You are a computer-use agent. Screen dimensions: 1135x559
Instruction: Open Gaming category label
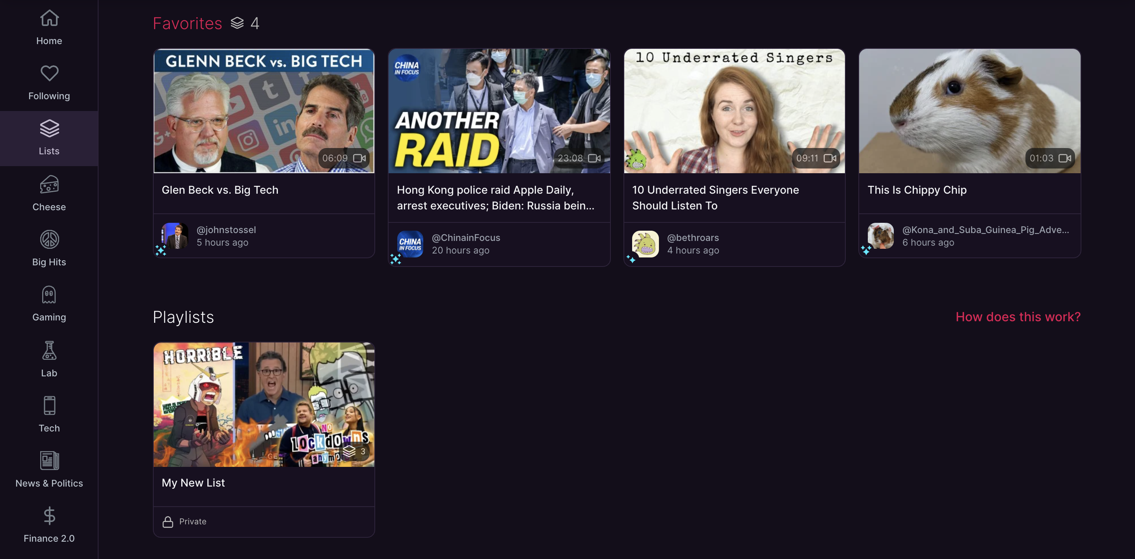coord(49,317)
